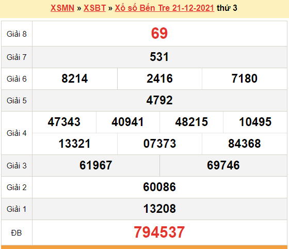Screen dimensions: 289x249
Task: Select the Giải 5 number 4792
Action: tap(159, 100)
